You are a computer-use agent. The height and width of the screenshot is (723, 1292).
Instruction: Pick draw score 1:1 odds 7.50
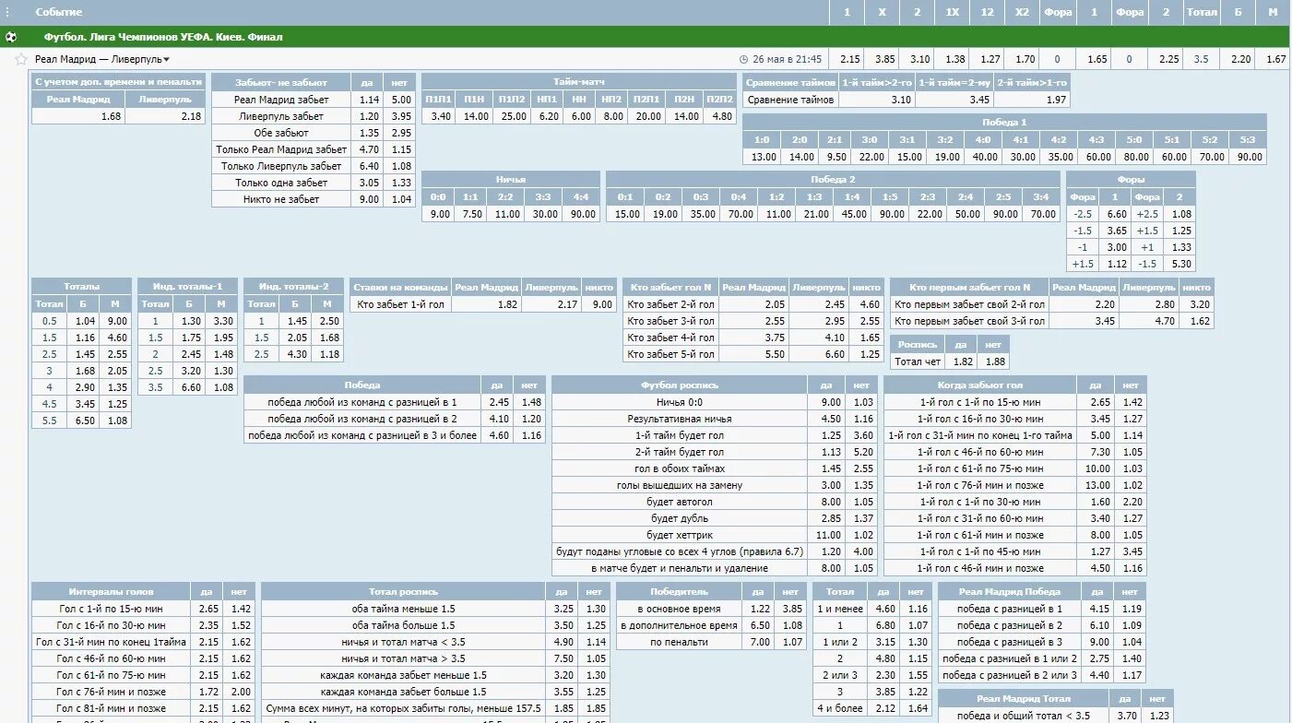(x=471, y=214)
